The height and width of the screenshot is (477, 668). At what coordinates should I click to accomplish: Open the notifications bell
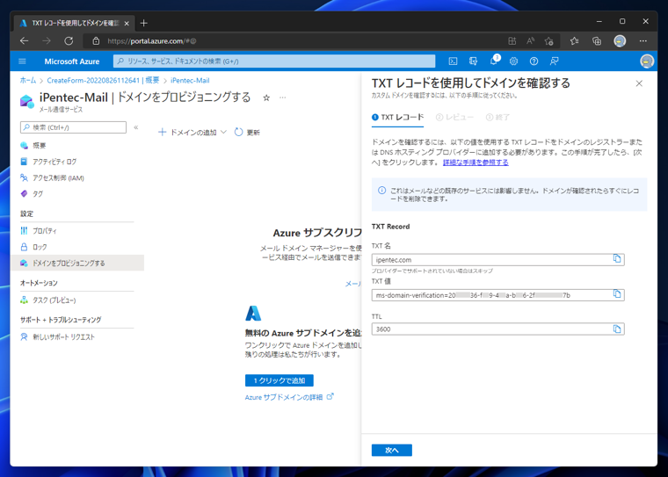[x=493, y=61]
